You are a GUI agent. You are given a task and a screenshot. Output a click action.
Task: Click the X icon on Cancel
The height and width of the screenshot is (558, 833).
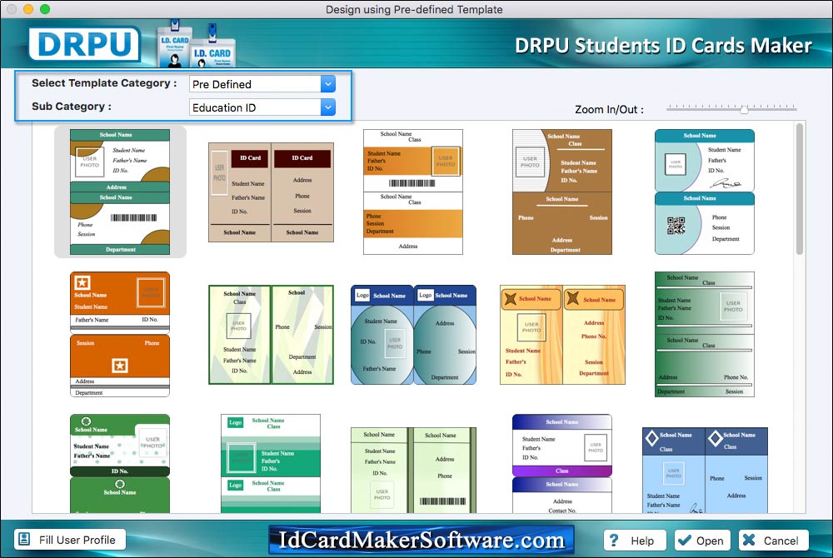(749, 540)
